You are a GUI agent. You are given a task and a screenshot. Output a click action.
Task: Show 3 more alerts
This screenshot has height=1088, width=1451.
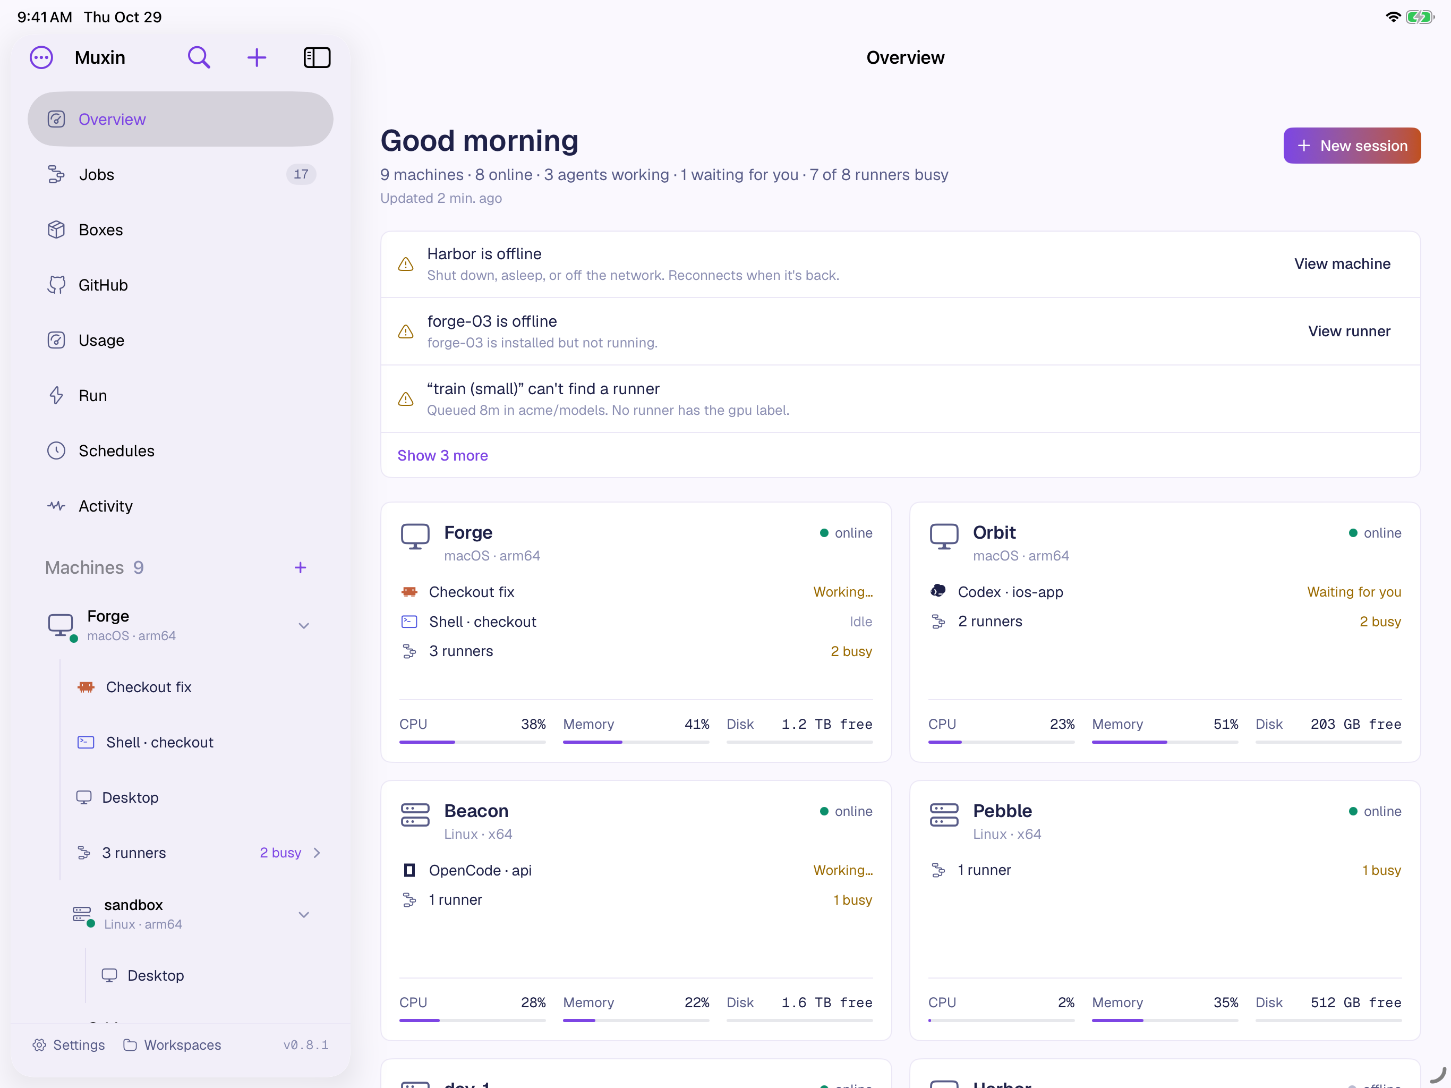pos(443,455)
